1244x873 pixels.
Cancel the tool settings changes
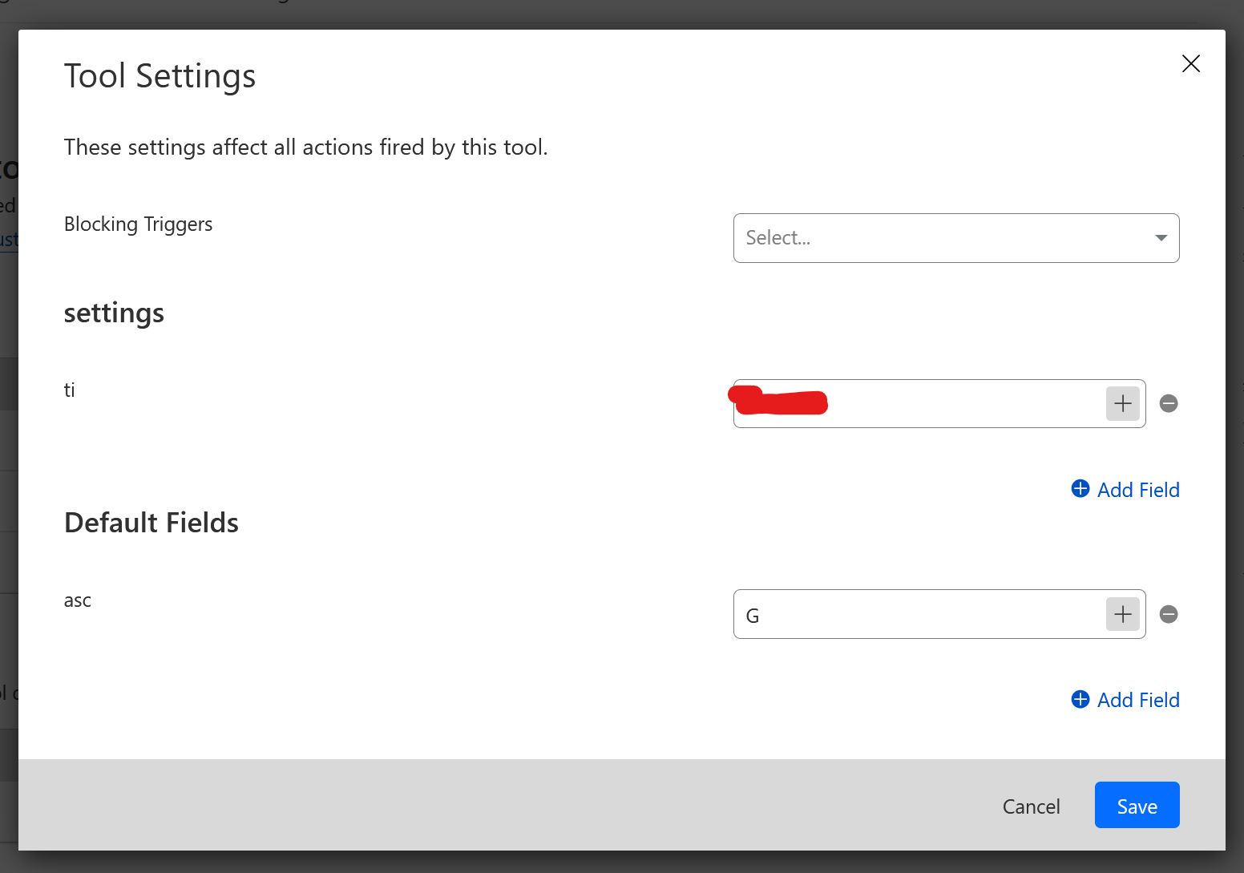coord(1031,806)
